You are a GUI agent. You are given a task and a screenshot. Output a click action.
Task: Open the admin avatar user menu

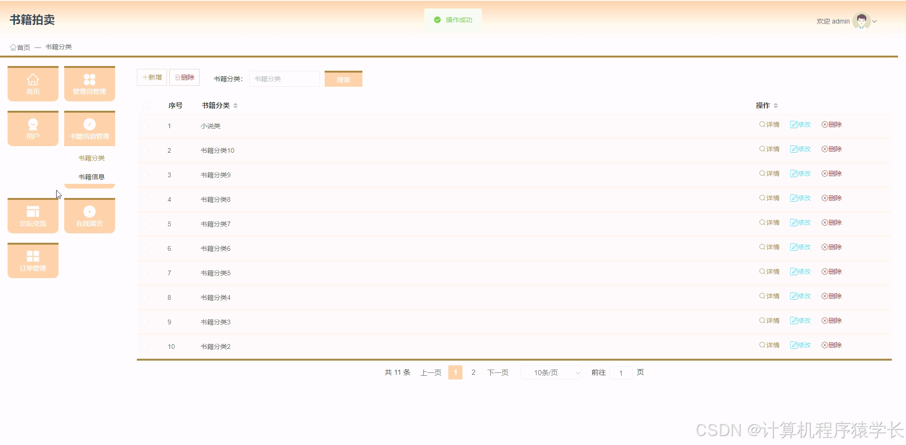[862, 21]
